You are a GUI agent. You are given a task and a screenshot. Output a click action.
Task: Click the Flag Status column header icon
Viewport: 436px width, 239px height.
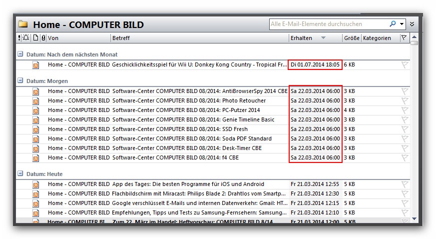pyautogui.click(x=404, y=38)
